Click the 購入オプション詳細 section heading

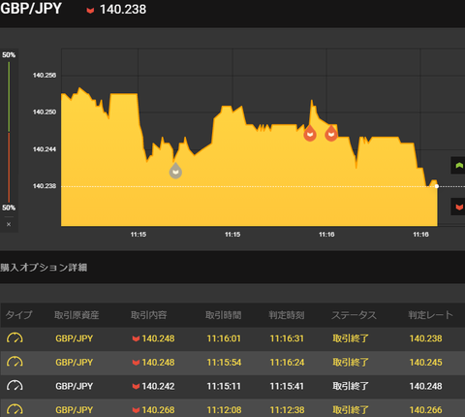[x=44, y=268]
